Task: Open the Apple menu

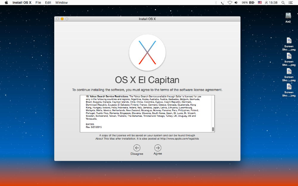Action: point(6,2)
